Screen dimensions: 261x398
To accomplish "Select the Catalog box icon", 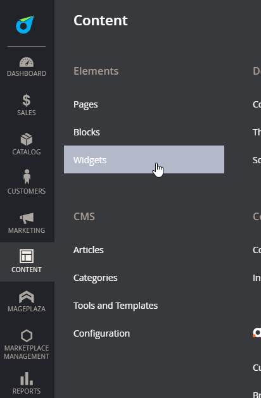I will [x=27, y=139].
